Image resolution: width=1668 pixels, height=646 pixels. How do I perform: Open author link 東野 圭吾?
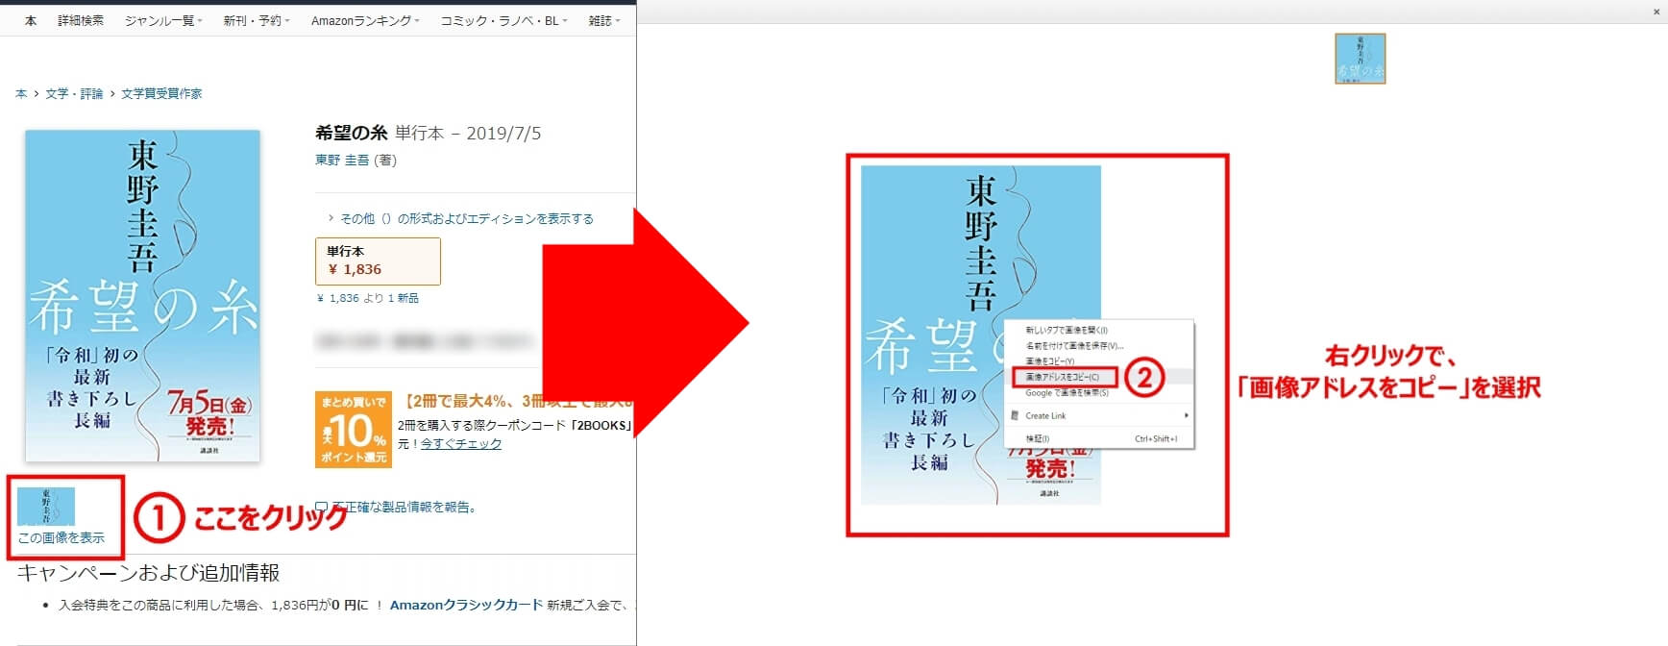coord(342,160)
